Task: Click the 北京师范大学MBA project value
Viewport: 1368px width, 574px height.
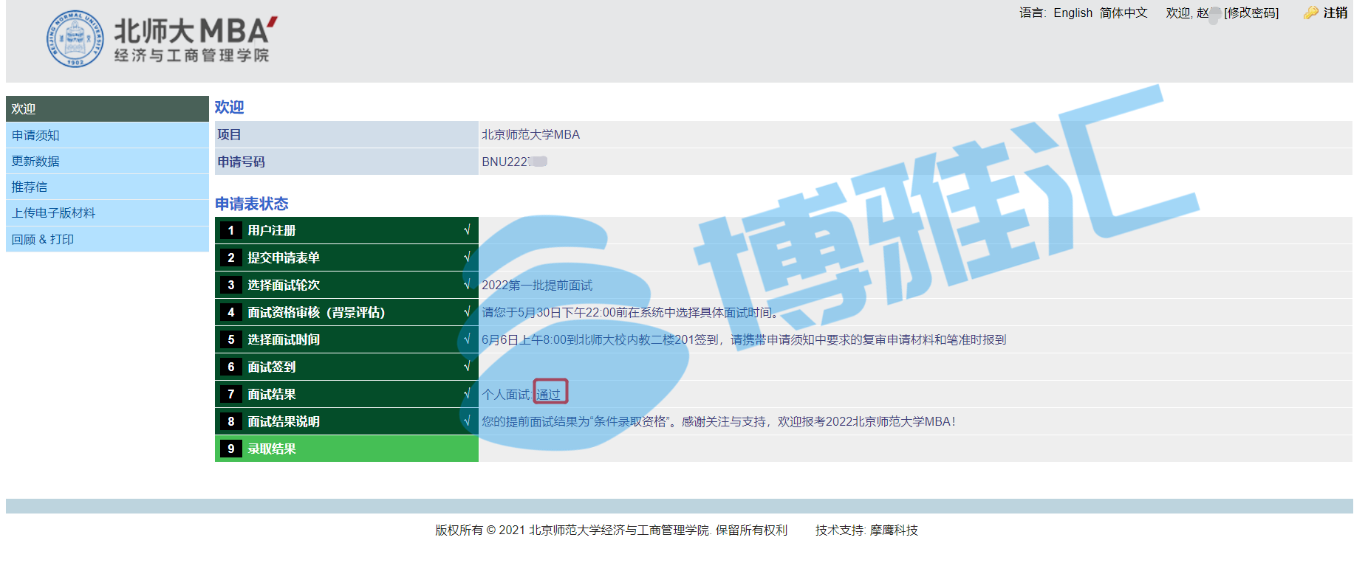Action: [530, 134]
